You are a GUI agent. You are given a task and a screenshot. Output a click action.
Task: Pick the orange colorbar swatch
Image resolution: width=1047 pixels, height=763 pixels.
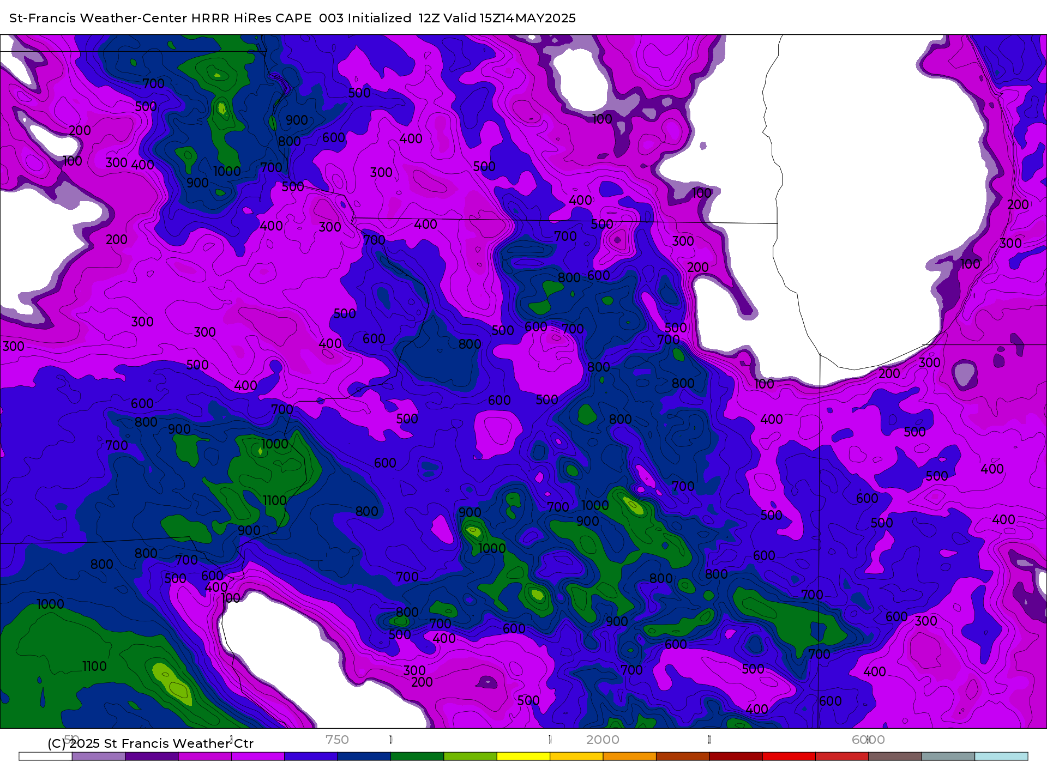pyautogui.click(x=629, y=756)
